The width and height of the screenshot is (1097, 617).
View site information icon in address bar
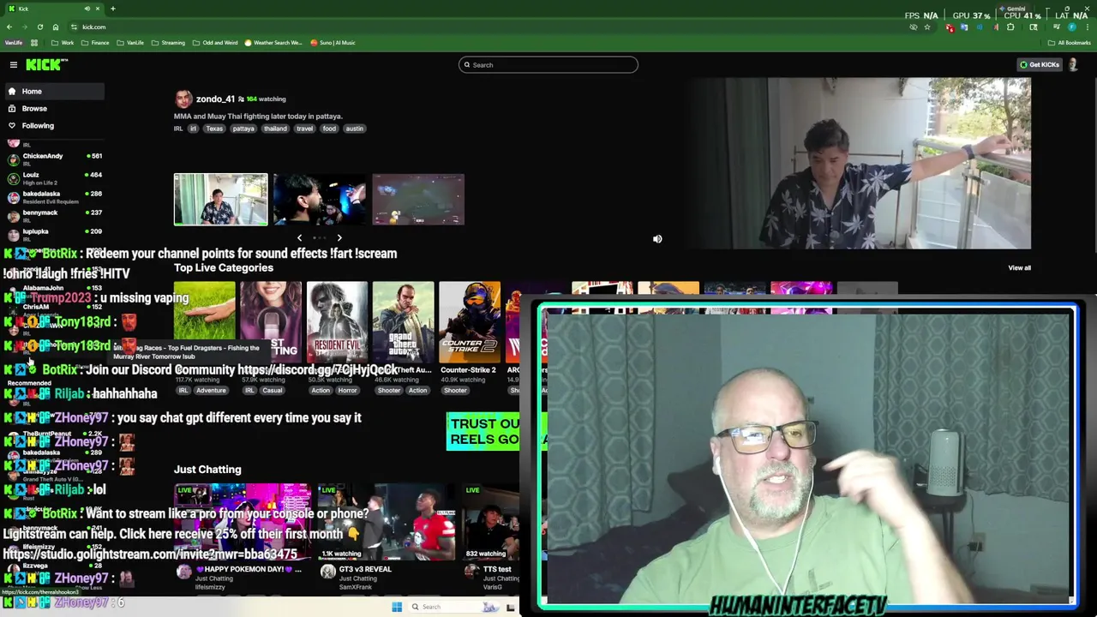(x=74, y=27)
